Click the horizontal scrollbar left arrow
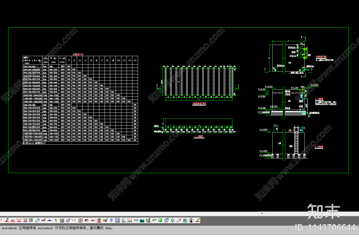 262,213
